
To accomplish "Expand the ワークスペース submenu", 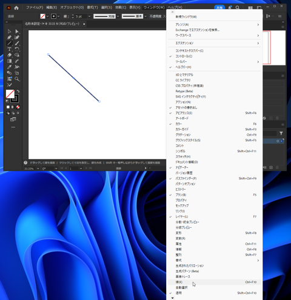I will pyautogui.click(x=214, y=35).
